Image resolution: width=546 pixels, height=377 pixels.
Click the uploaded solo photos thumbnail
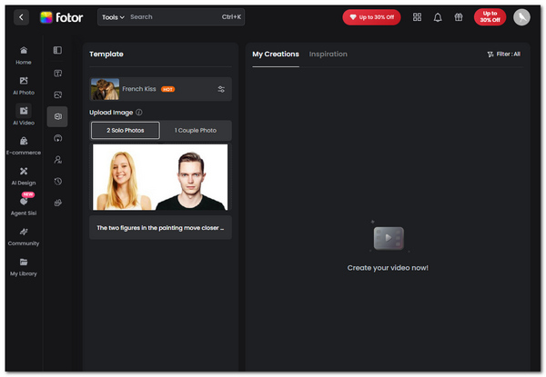tap(160, 176)
